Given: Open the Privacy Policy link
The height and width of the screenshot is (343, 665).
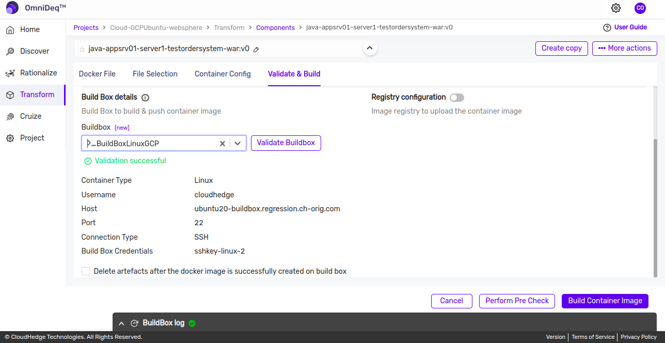Looking at the screenshot, I should [x=639, y=337].
